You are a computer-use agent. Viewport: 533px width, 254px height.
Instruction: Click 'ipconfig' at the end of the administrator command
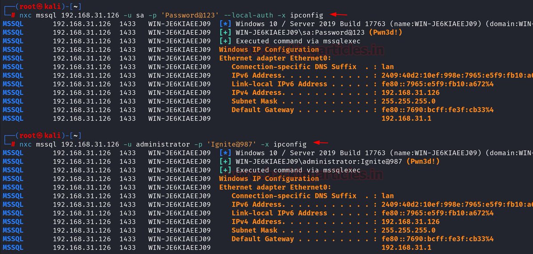click(290, 144)
